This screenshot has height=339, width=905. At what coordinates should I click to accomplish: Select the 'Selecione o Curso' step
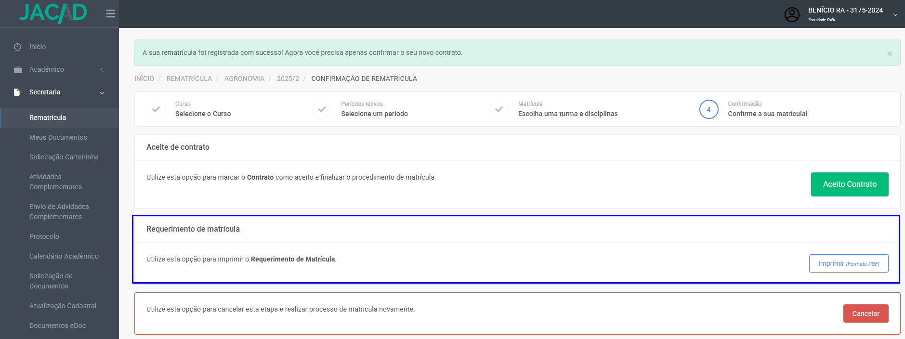pos(203,114)
